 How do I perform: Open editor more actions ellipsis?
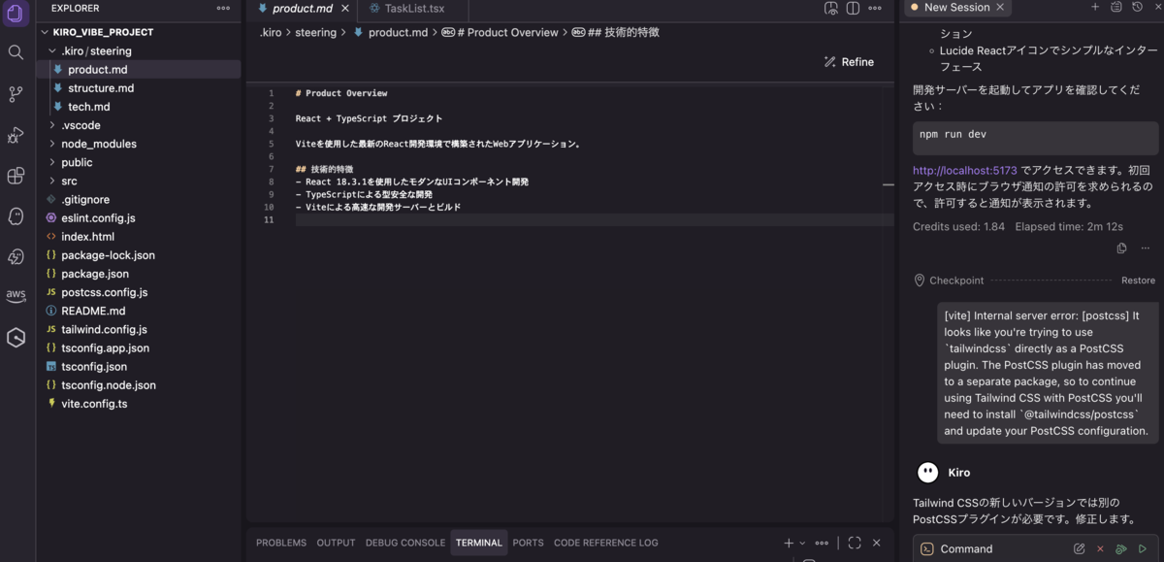click(876, 8)
